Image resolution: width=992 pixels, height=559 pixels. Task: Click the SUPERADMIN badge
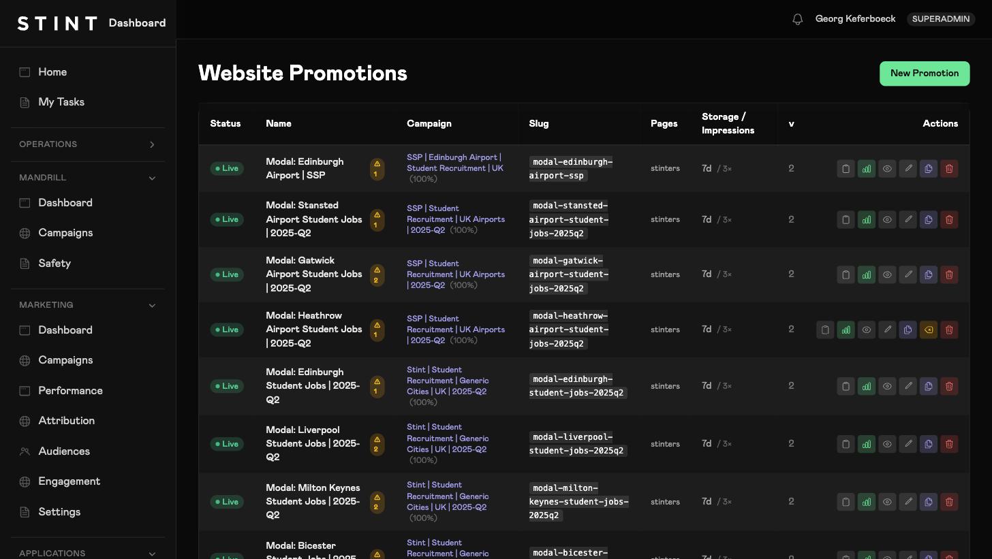click(x=941, y=19)
